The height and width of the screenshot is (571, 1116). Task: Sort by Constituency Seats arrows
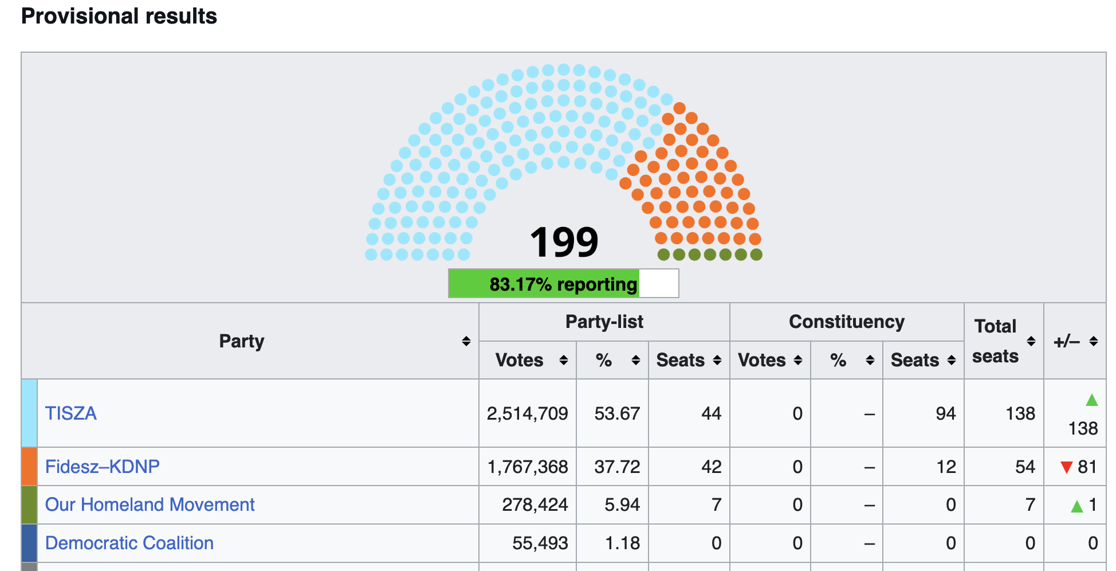click(x=952, y=360)
